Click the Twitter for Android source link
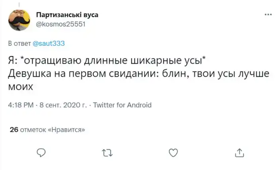 click(122, 106)
